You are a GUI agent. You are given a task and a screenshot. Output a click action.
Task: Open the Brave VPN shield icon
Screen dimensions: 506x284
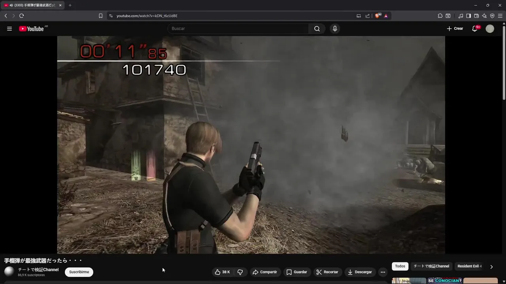pos(492,16)
